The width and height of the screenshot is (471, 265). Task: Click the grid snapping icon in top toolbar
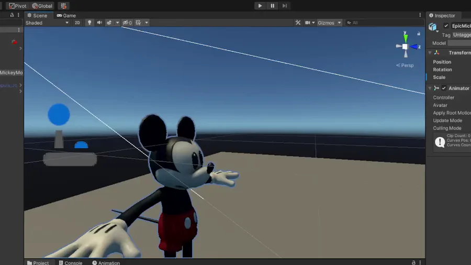pyautogui.click(x=63, y=6)
